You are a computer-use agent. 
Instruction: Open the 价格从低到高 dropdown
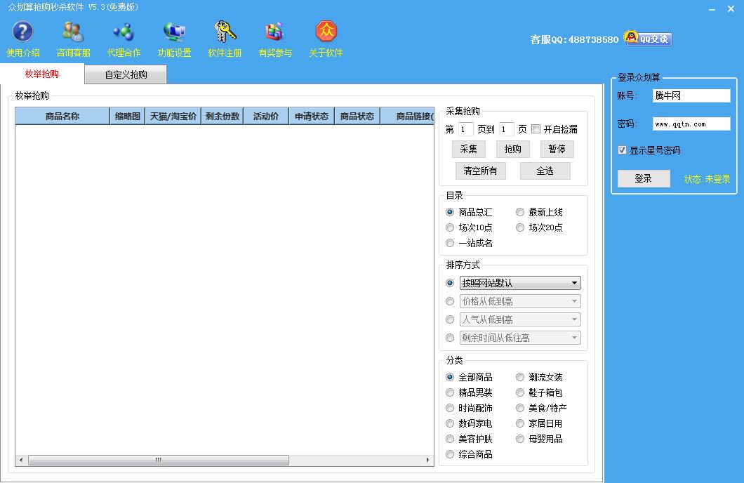point(520,301)
